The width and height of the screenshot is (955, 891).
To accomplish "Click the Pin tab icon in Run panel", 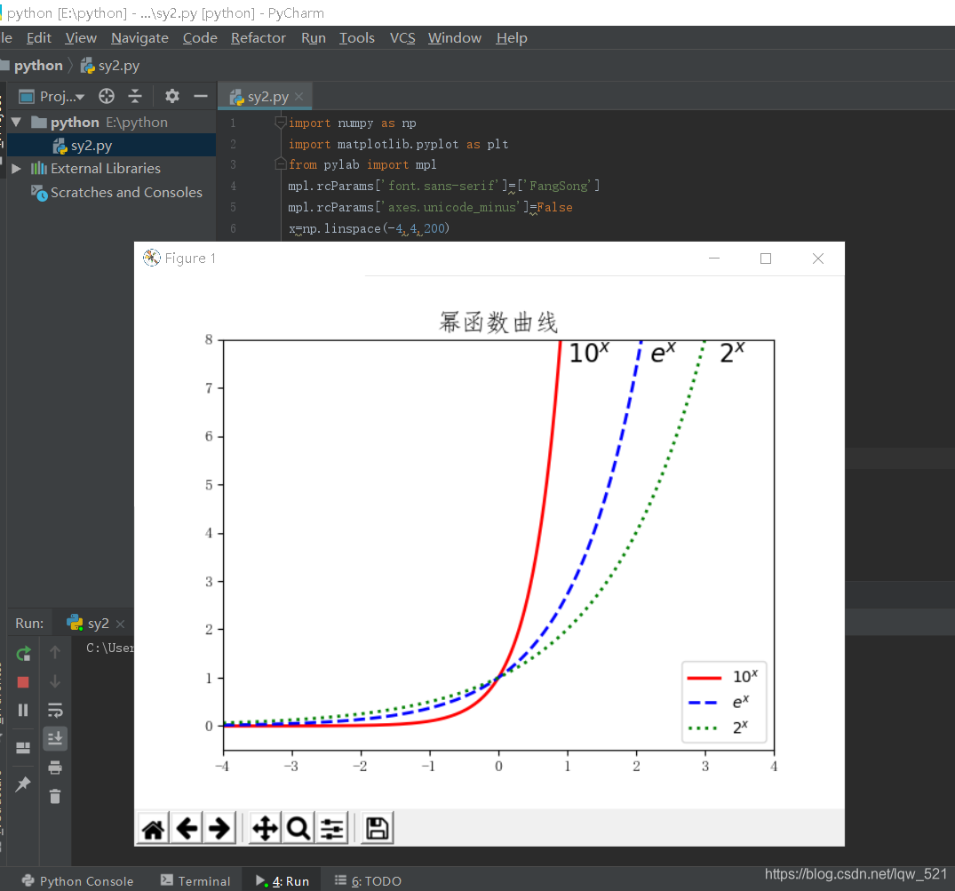I will coord(23,784).
